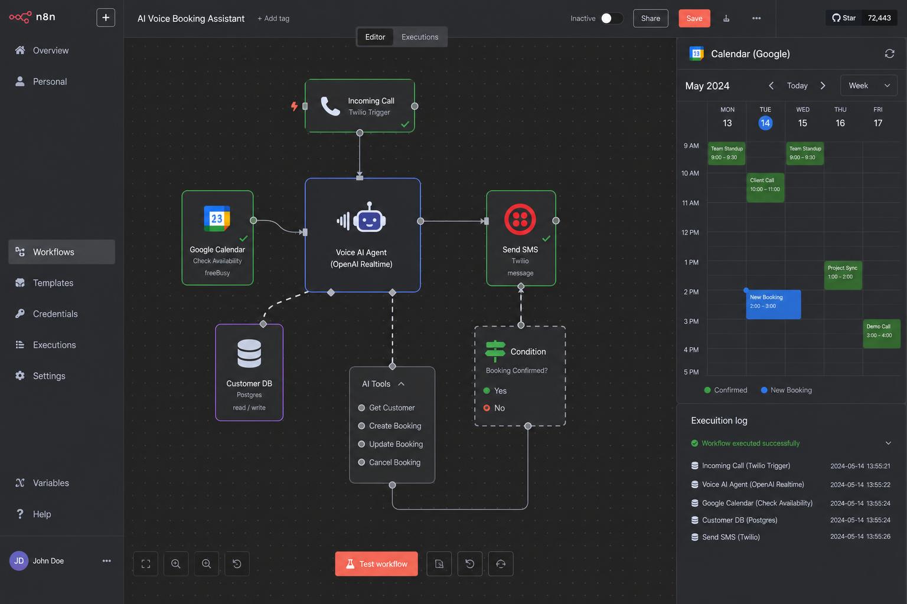Click the GitHub Star button
Image resolution: width=907 pixels, height=604 pixels.
tap(844, 18)
